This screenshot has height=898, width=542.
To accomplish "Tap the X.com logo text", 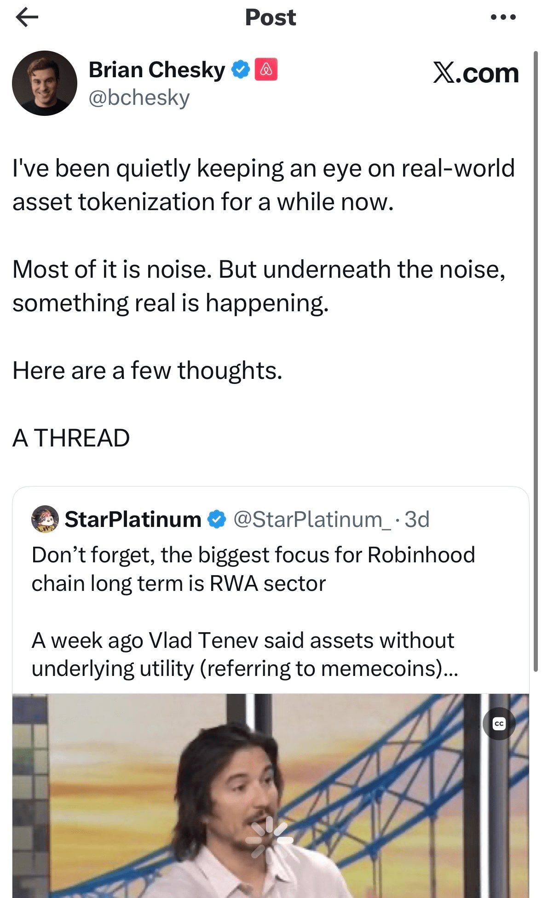I will coord(476,73).
